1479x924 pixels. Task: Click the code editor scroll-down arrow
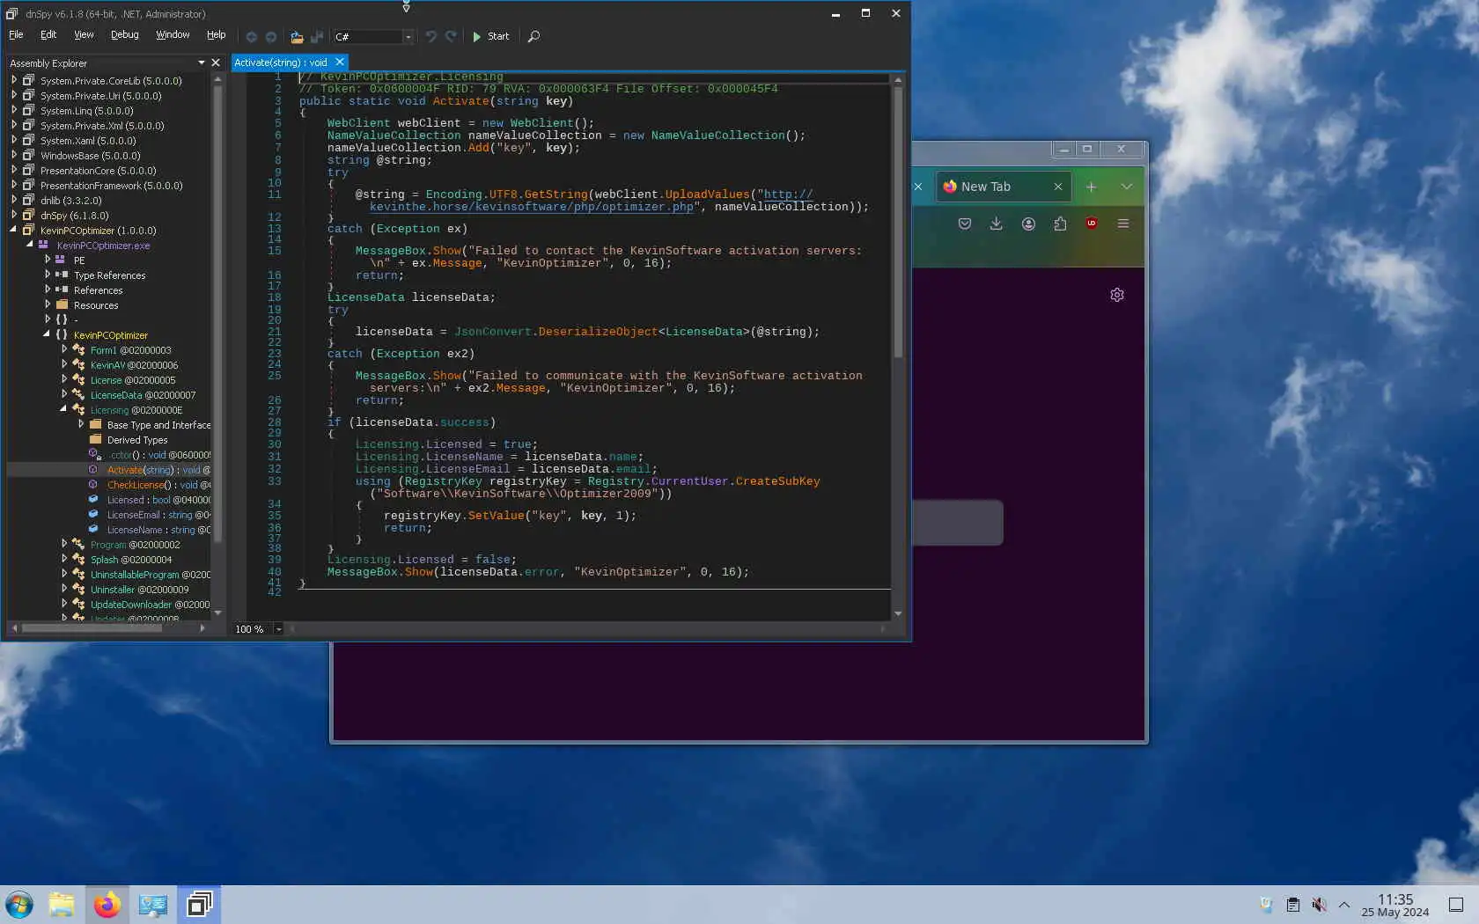click(x=898, y=613)
